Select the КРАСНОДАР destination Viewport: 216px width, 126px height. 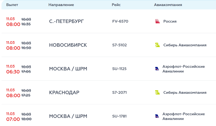pos(64,92)
